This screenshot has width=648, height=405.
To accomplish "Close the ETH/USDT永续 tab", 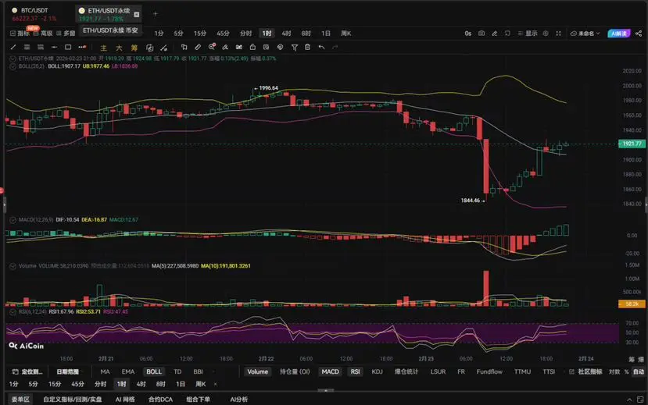I will pyautogui.click(x=137, y=14).
